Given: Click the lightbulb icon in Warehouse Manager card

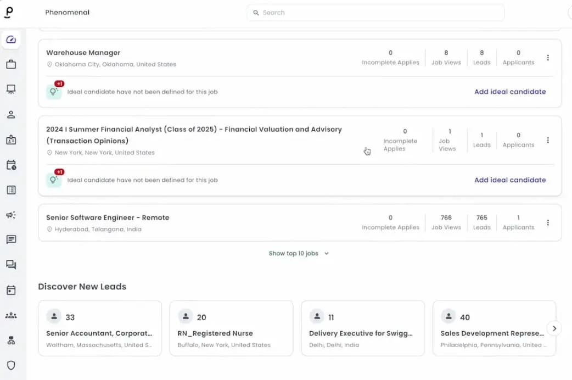Looking at the screenshot, I should (x=54, y=92).
